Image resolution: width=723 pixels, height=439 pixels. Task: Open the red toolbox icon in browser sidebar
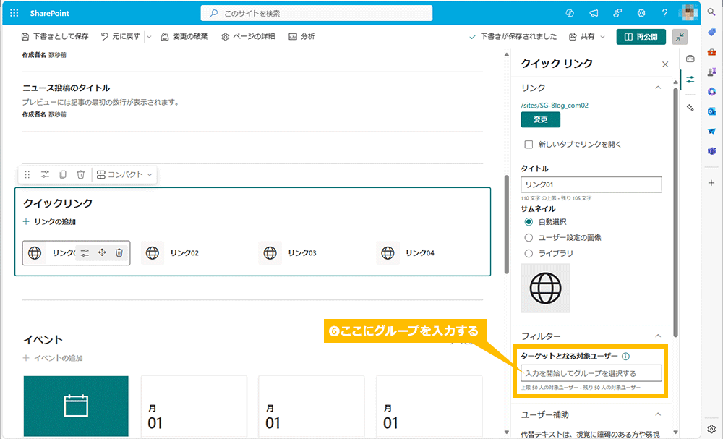click(x=711, y=52)
